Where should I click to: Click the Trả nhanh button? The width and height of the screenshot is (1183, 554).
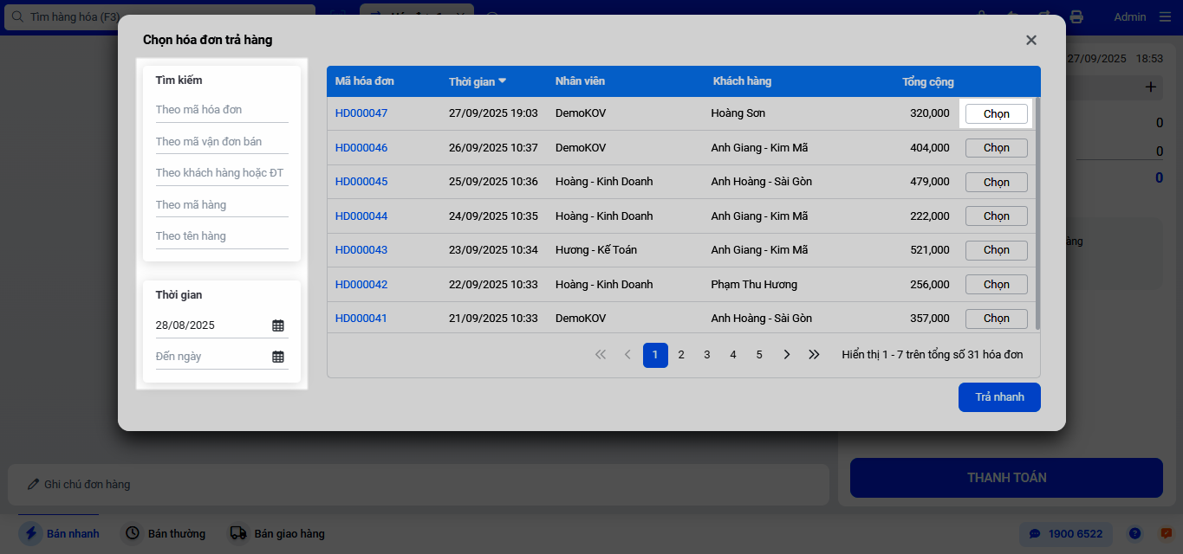[999, 396]
